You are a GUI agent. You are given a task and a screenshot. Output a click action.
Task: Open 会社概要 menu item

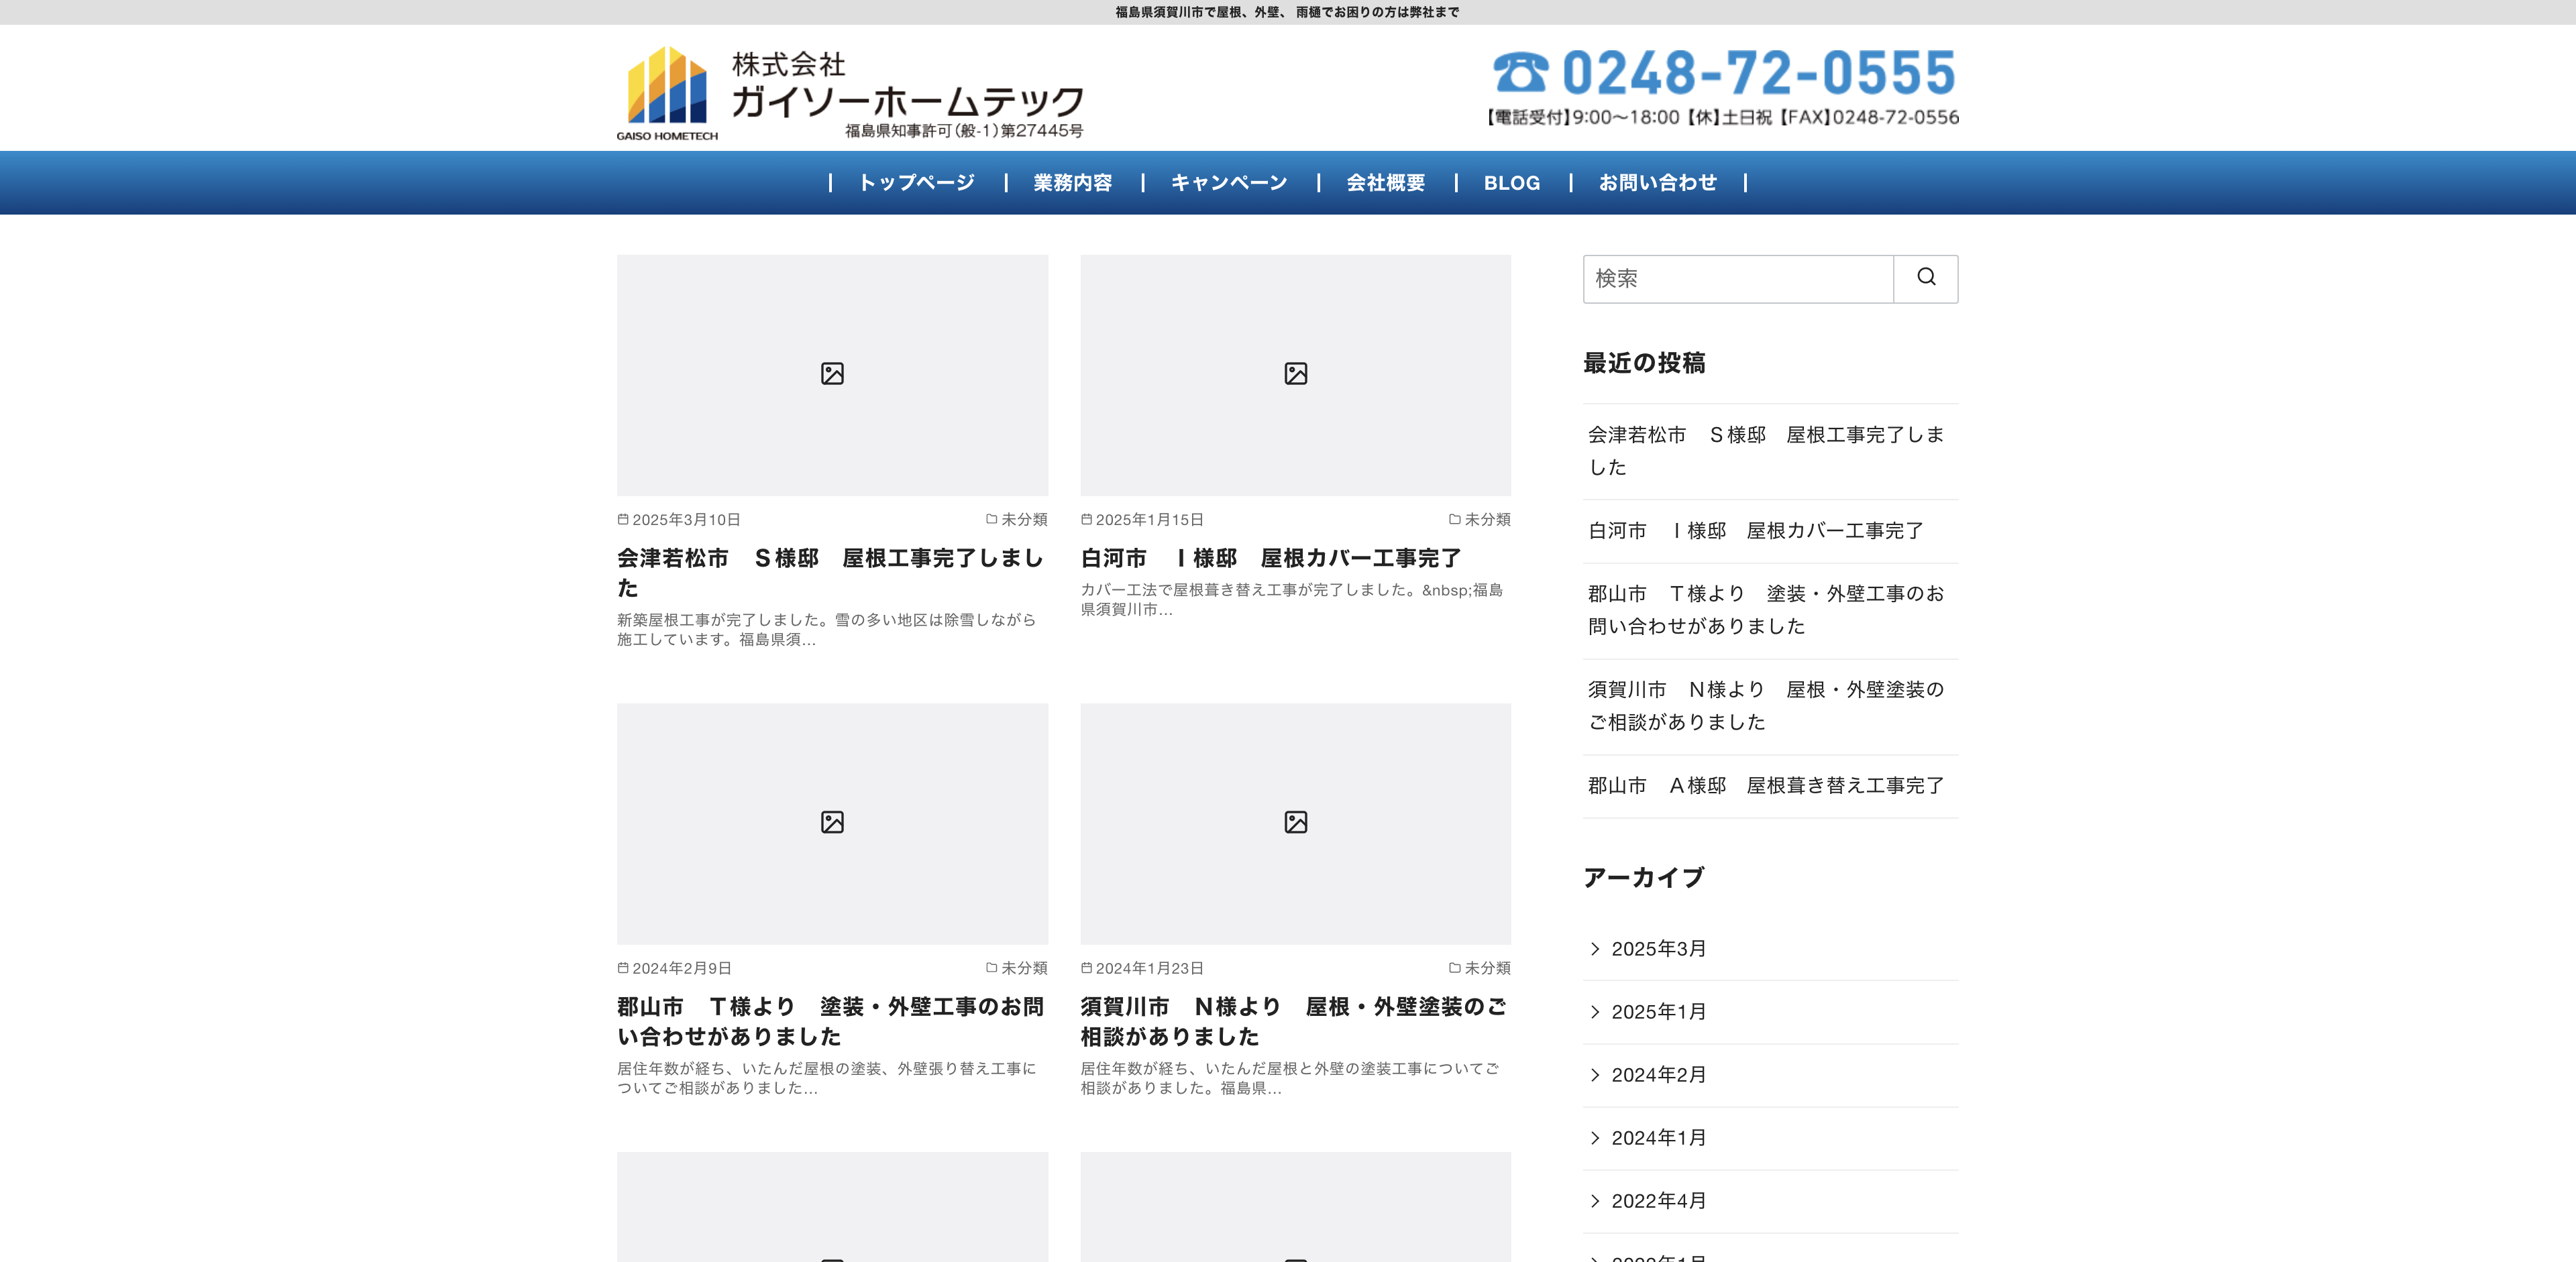point(1385,183)
